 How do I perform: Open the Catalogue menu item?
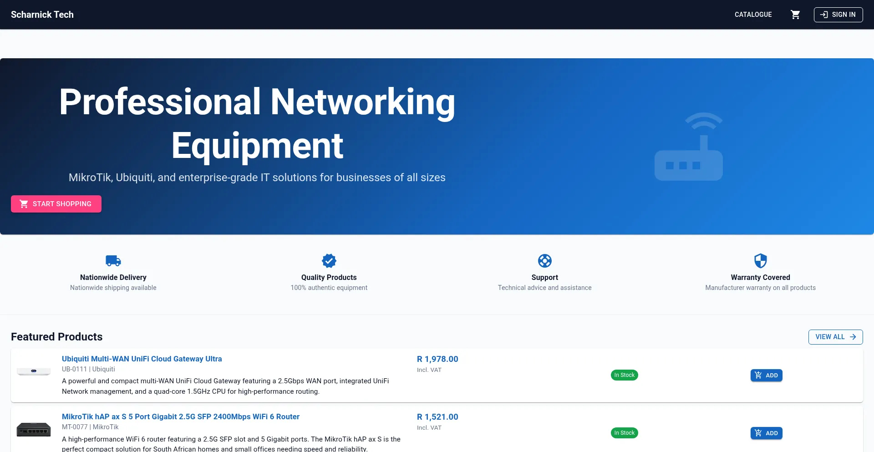tap(753, 15)
